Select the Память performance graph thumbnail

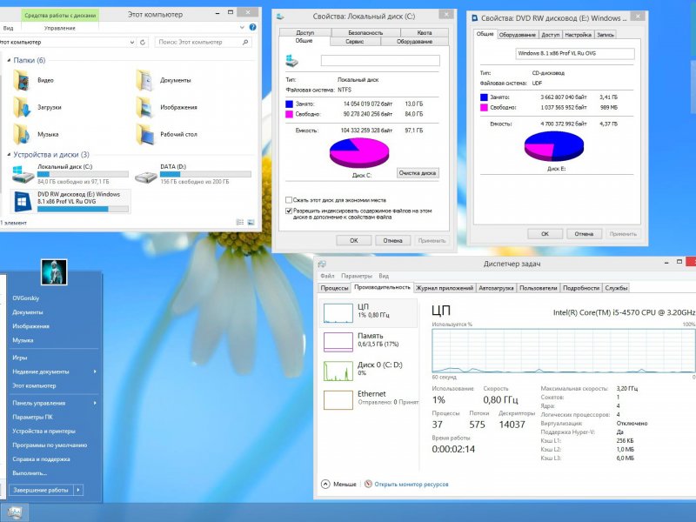point(338,342)
